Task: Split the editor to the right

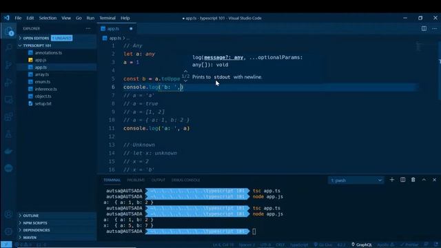Action: click(x=424, y=28)
